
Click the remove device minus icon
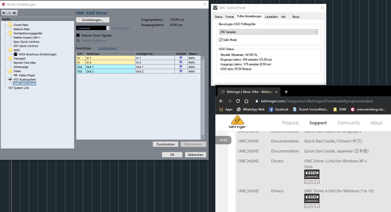tap(9, 13)
